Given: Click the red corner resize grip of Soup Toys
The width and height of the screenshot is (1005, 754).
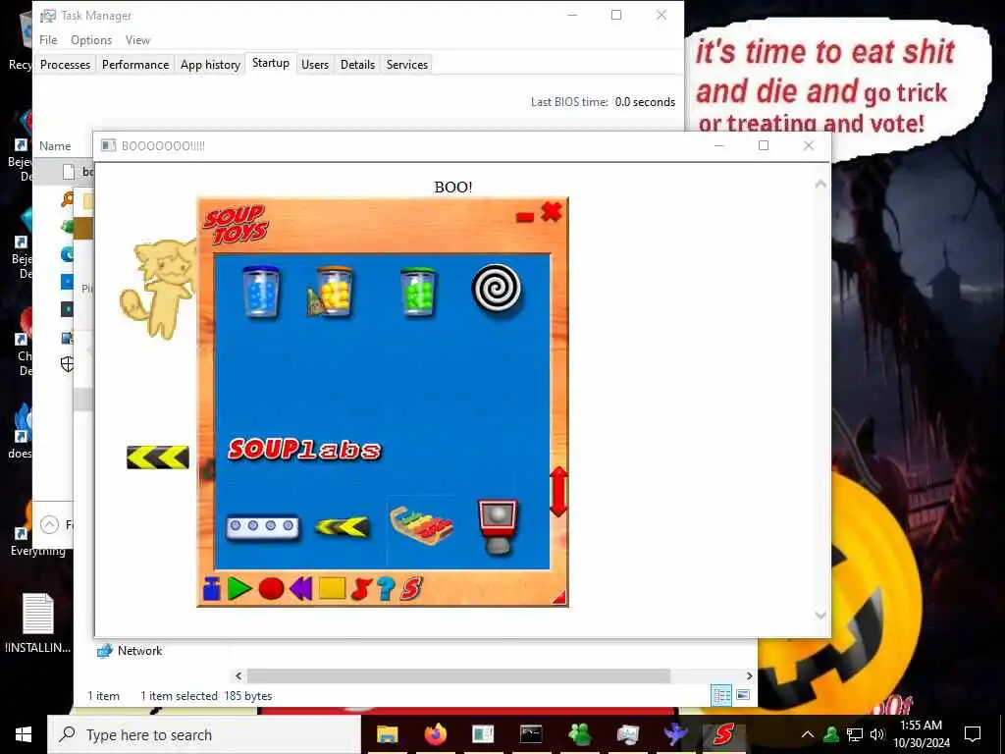Looking at the screenshot, I should tap(559, 598).
